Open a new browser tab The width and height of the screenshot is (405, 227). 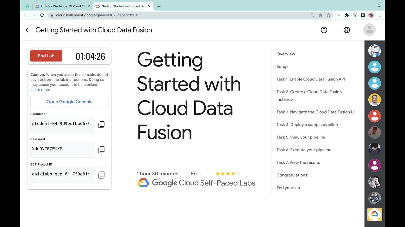pos(159,6)
